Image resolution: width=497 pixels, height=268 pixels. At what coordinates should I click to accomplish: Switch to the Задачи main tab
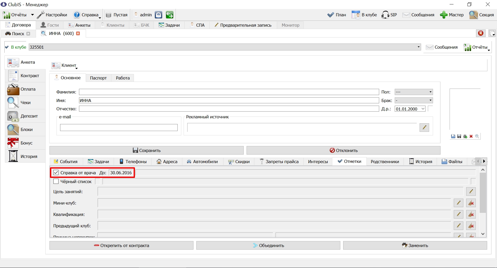pyautogui.click(x=169, y=25)
